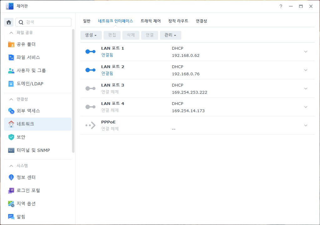Click the 연결 해제 status under LAN 포트 3
This screenshot has width=320, height=225.
pyautogui.click(x=110, y=92)
